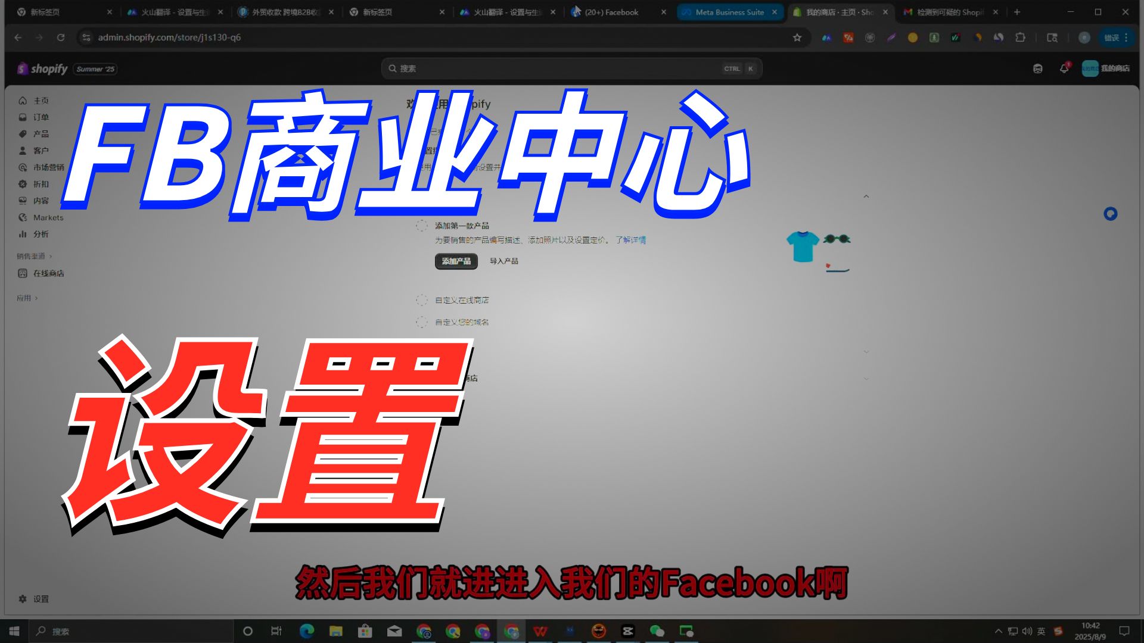Click the blue floating chat bubble icon
Image resolution: width=1144 pixels, height=643 pixels.
coord(1110,214)
